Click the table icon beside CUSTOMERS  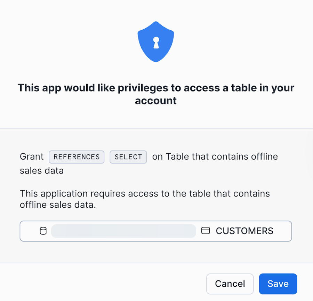206,231
